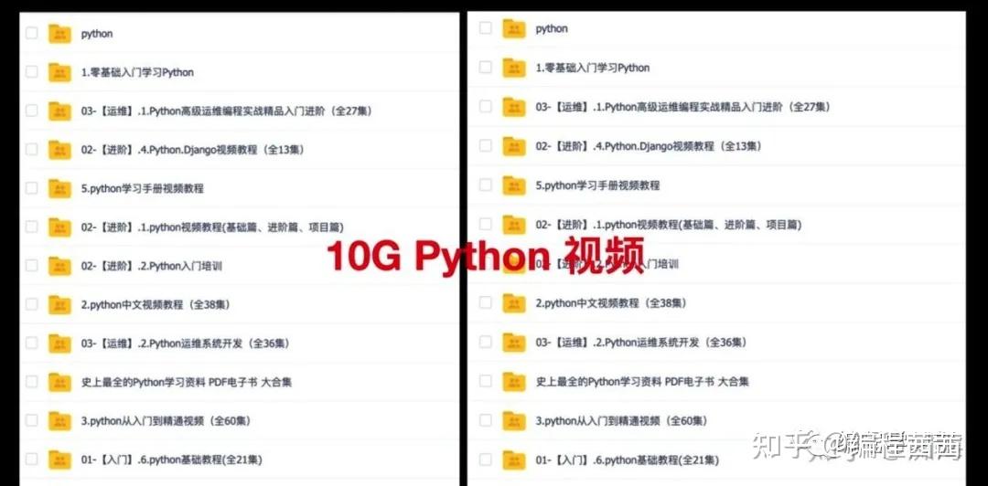Click folder icon for 1.python视频教程(基础篇) in right list
This screenshot has width=988, height=486.
[514, 225]
